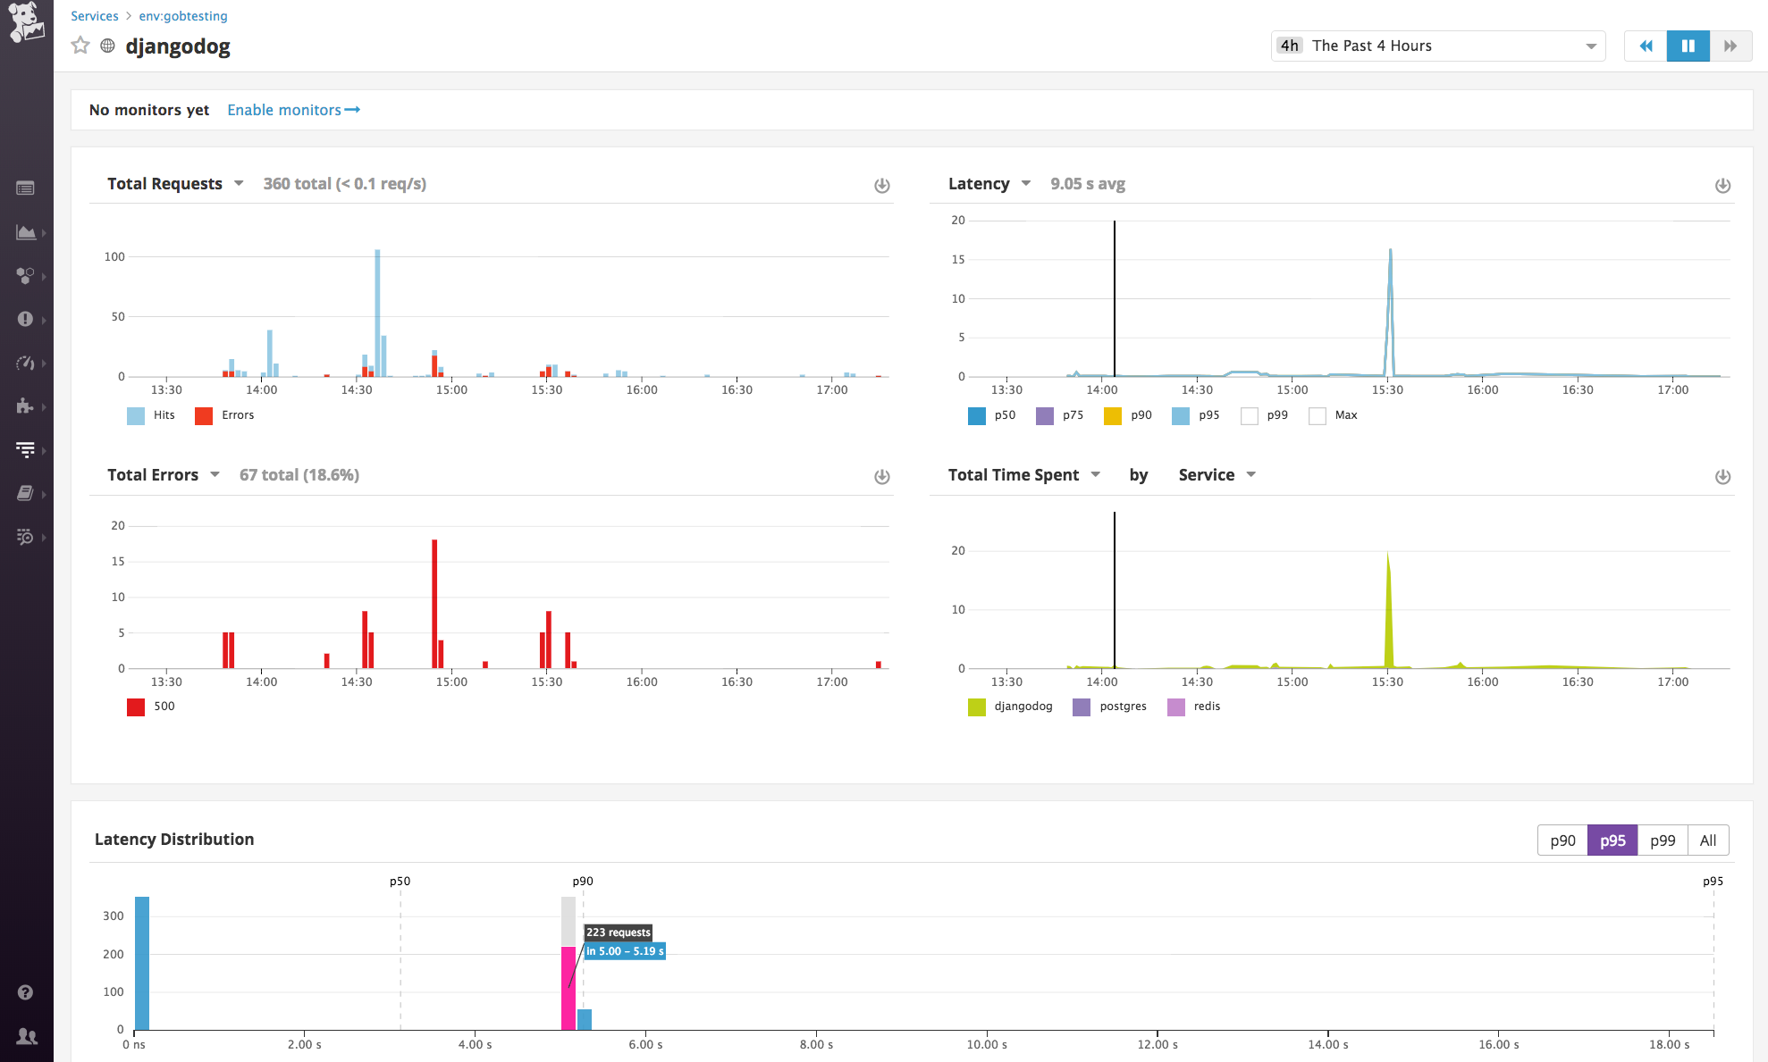Open Integrations via the puzzle piece icon

click(25, 406)
